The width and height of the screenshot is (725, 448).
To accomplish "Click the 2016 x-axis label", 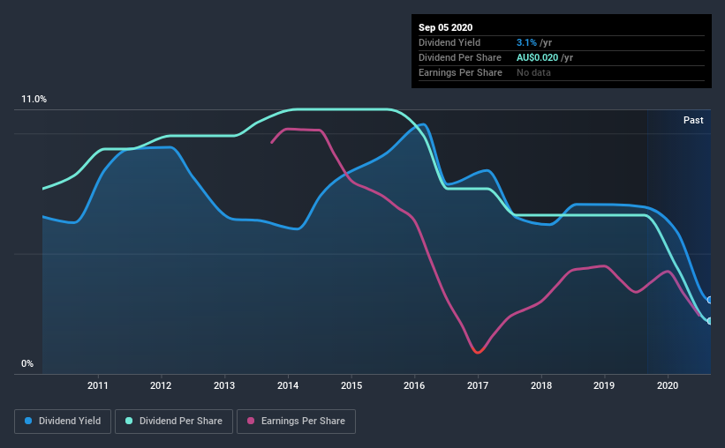I will (414, 385).
